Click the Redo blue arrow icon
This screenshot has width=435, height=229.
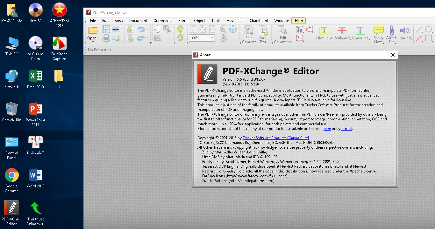pos(141,38)
